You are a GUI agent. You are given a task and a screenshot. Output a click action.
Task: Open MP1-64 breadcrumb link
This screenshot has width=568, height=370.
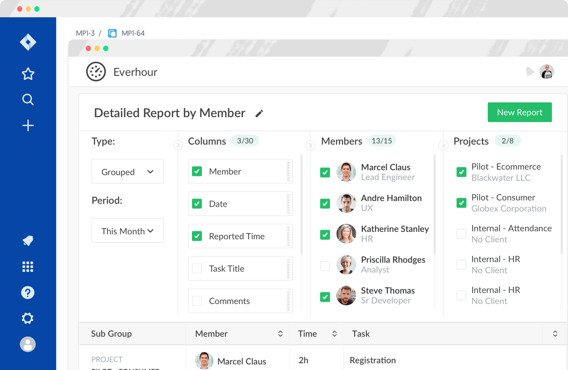(x=133, y=33)
